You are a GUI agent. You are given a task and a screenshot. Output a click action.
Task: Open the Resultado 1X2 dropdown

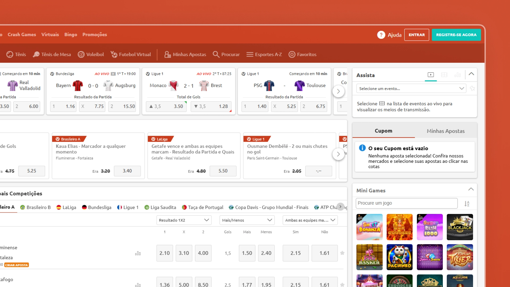pos(184,220)
